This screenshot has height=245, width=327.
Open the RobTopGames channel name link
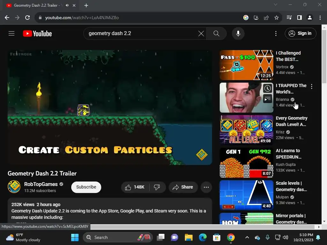pos(41,184)
